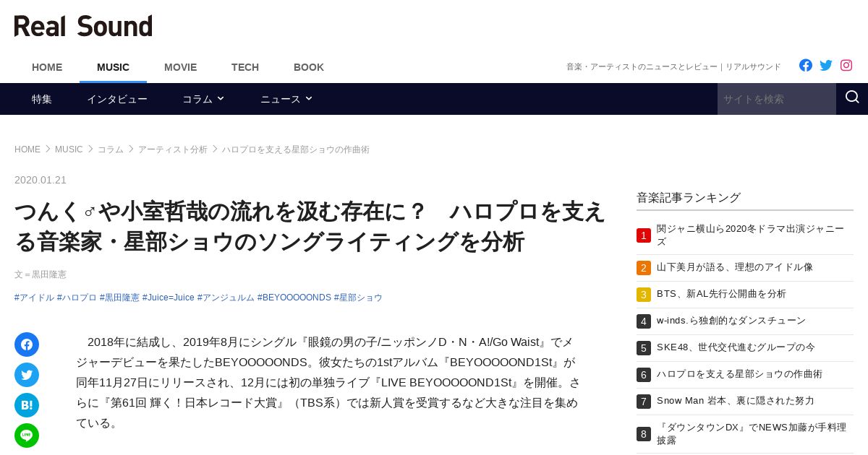Open the #BEYOOOOONDS tag
The width and height of the screenshot is (868, 455).
pos(294,298)
